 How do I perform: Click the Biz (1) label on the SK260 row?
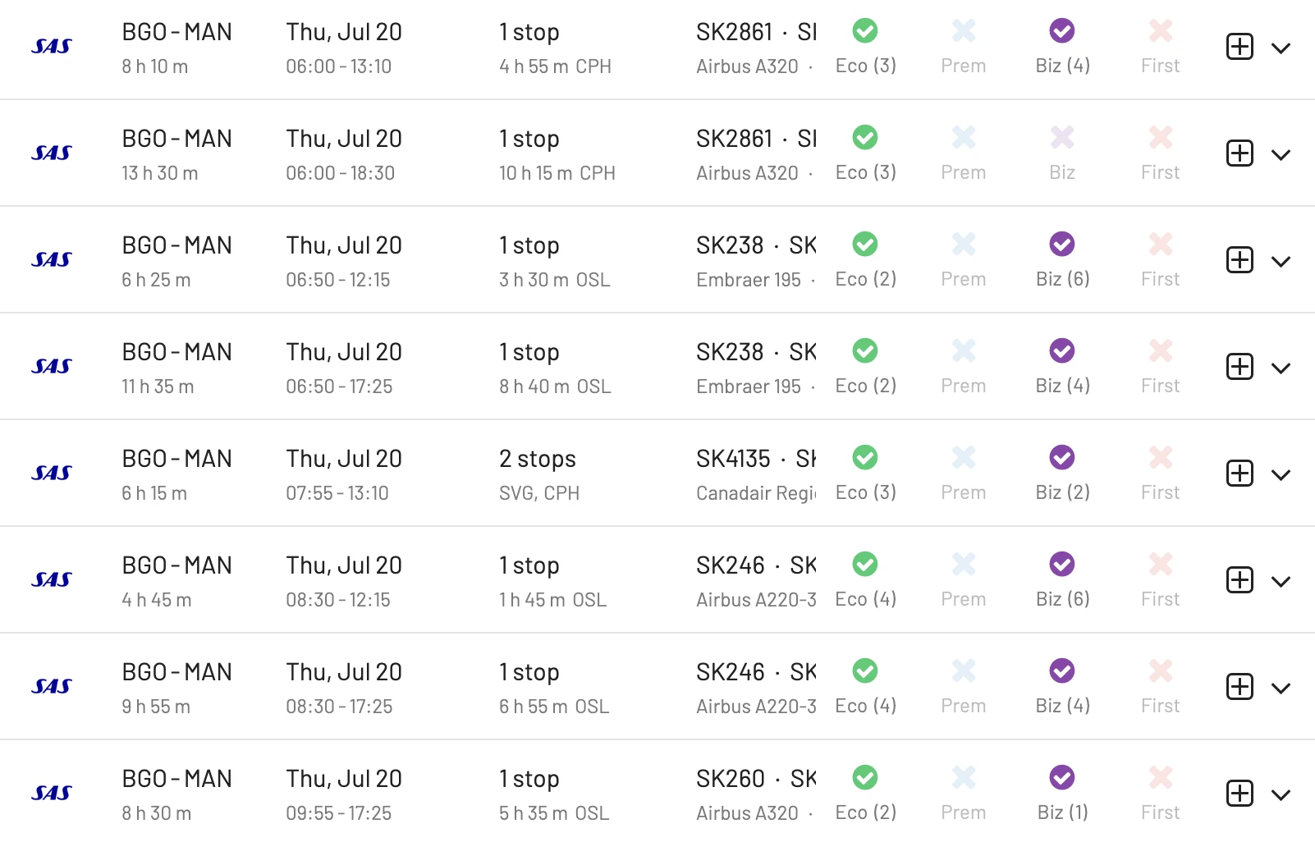(1063, 812)
